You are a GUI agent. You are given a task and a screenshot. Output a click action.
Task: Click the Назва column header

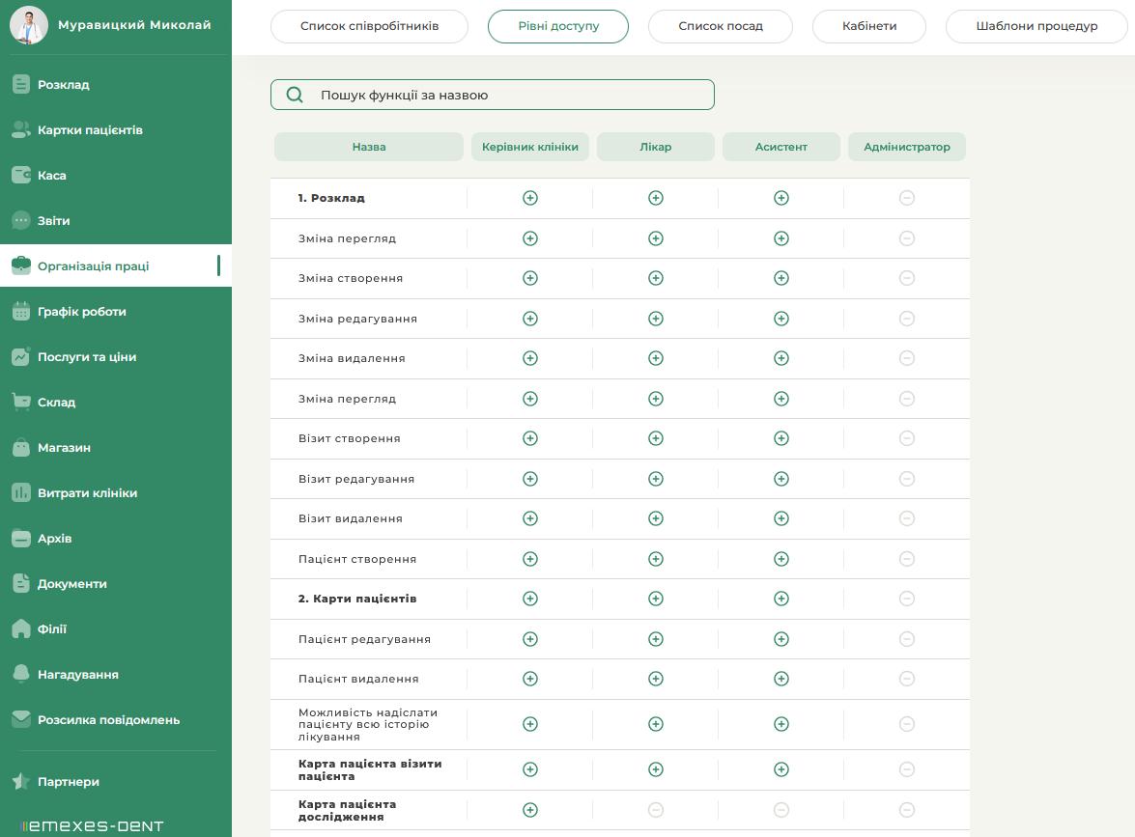(368, 147)
